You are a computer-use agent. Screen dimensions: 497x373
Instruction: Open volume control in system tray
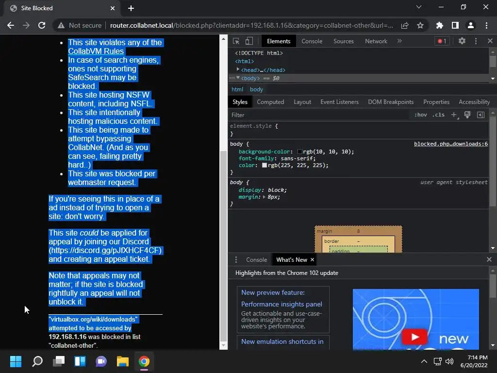(449, 361)
